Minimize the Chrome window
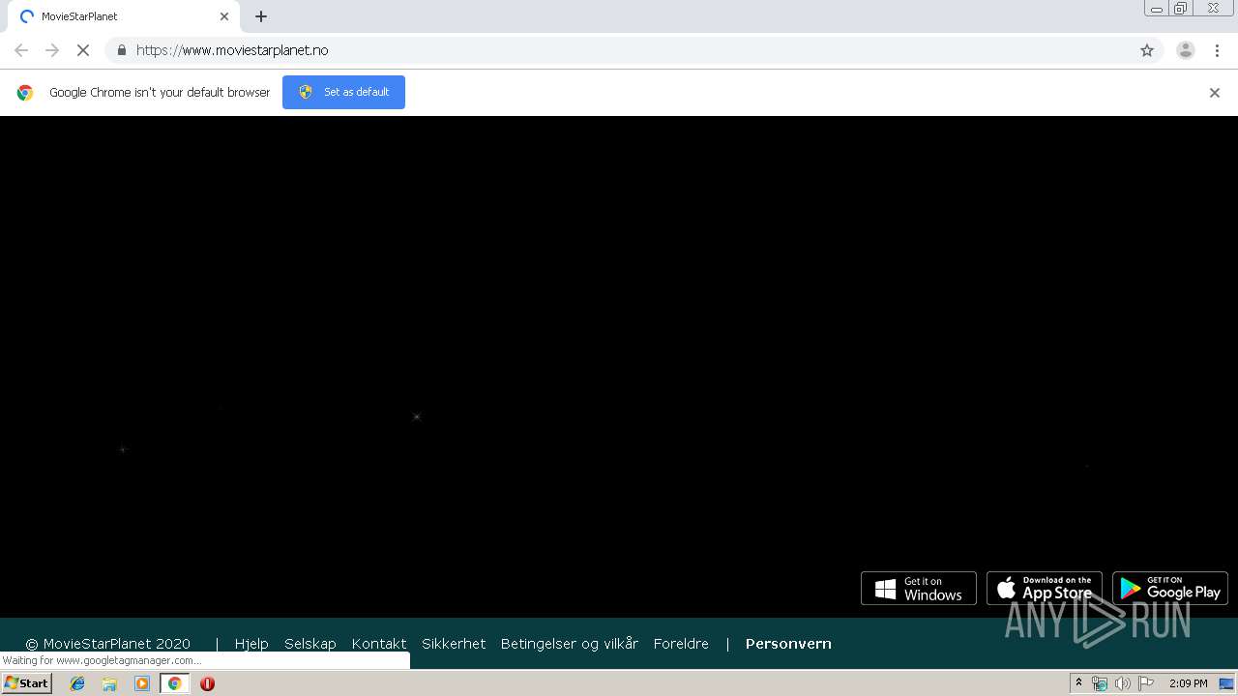Viewport: 1238px width, 696px height. click(1157, 9)
